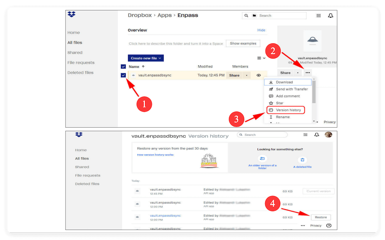Image resolution: width=385 pixels, height=240 pixels.
Task: Click the Search input field
Action: (280, 15)
